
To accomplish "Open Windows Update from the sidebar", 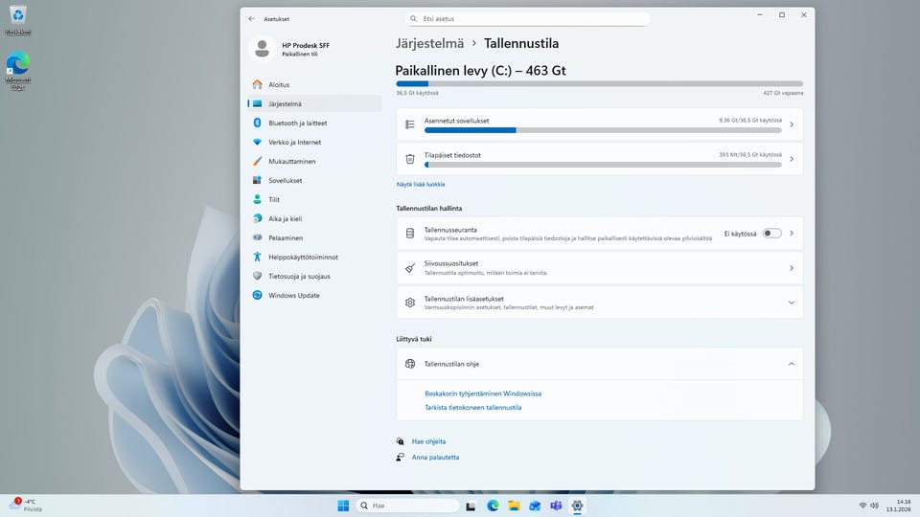I will (293, 295).
